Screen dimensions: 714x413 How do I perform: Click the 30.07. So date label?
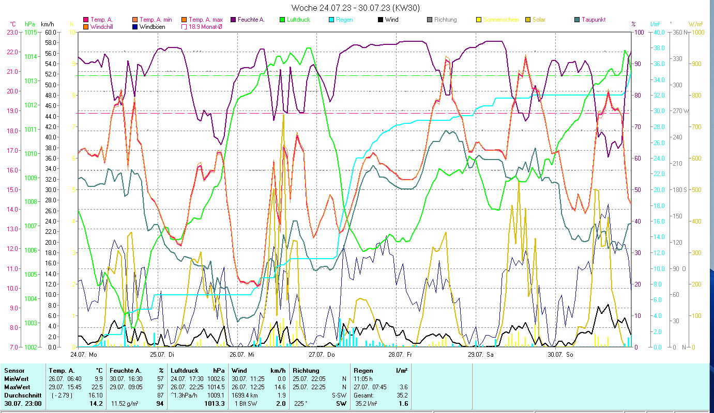point(560,355)
